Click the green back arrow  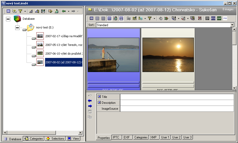coord(64,11)
